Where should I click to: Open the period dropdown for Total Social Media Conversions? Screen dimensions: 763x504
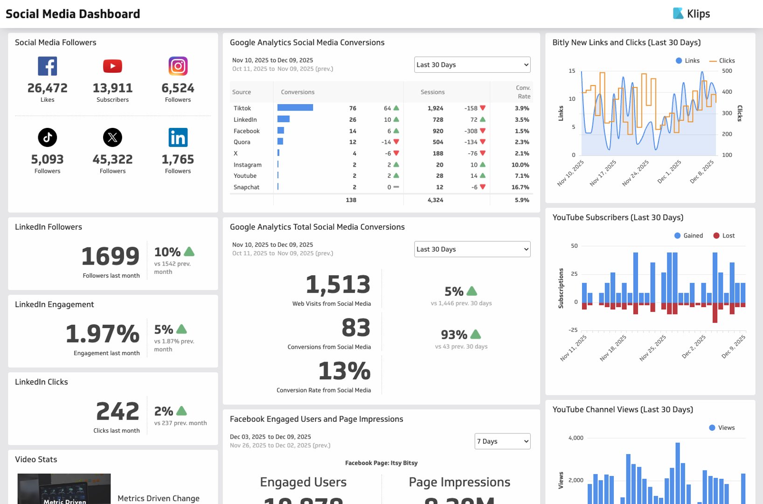472,249
